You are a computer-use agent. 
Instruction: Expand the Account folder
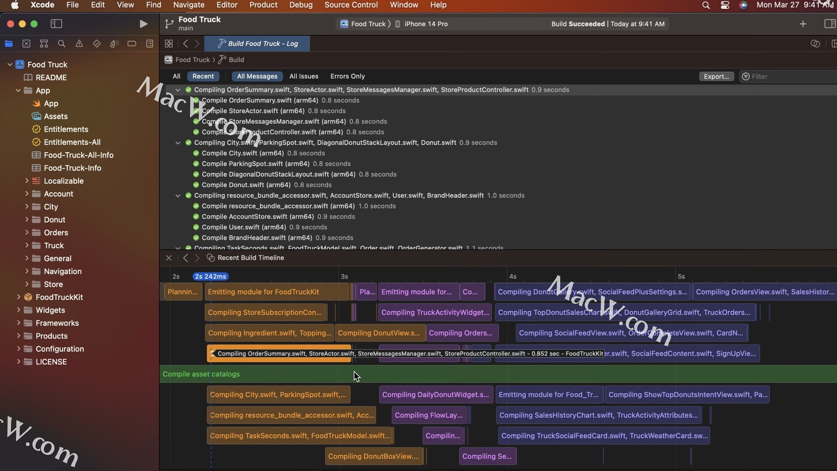pos(27,194)
